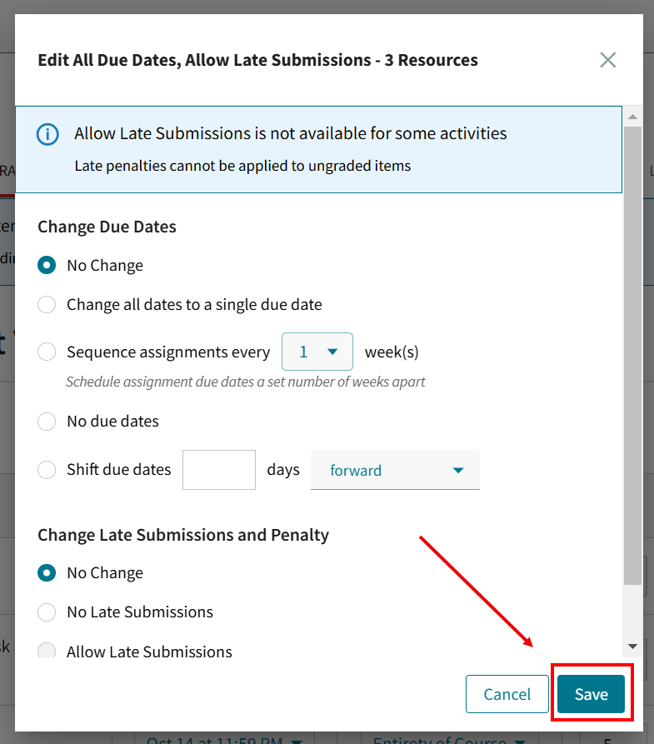This screenshot has width=654, height=744.
Task: Select Allow Late Submissions
Action: coord(47,651)
